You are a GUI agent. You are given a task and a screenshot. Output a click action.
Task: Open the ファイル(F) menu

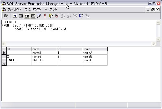[x=14, y=9]
